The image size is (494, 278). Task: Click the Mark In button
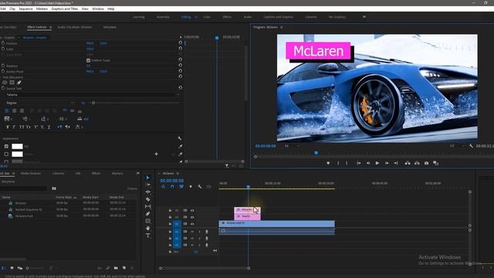point(338,163)
